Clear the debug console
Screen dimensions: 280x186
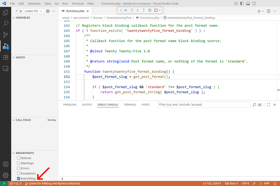point(260,105)
